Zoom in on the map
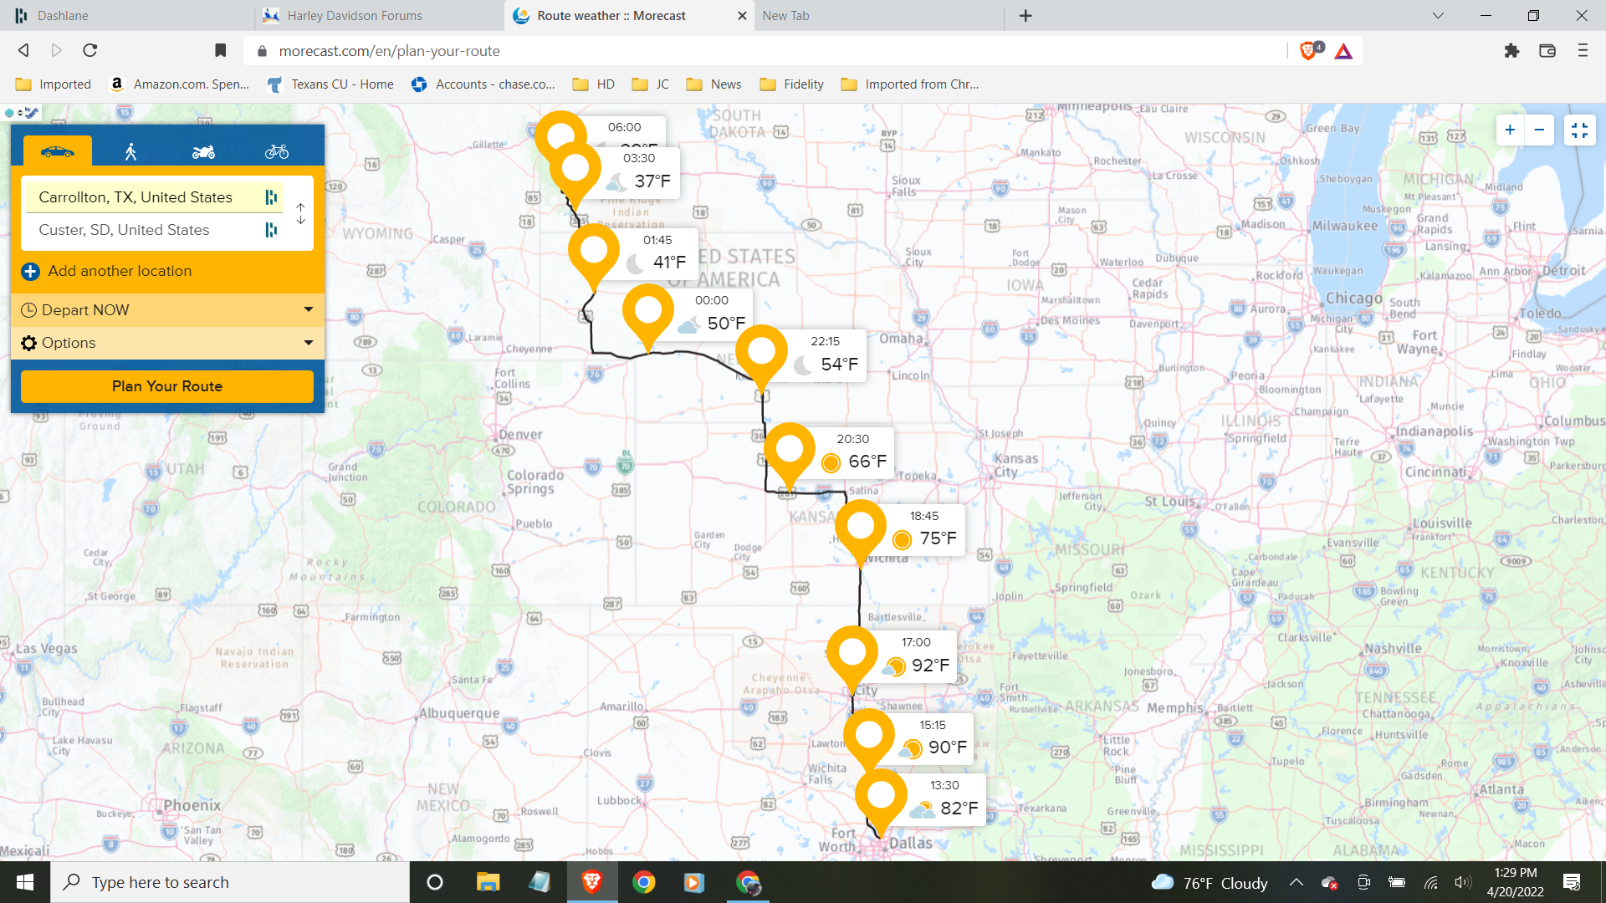The height and width of the screenshot is (903, 1606). (x=1510, y=130)
